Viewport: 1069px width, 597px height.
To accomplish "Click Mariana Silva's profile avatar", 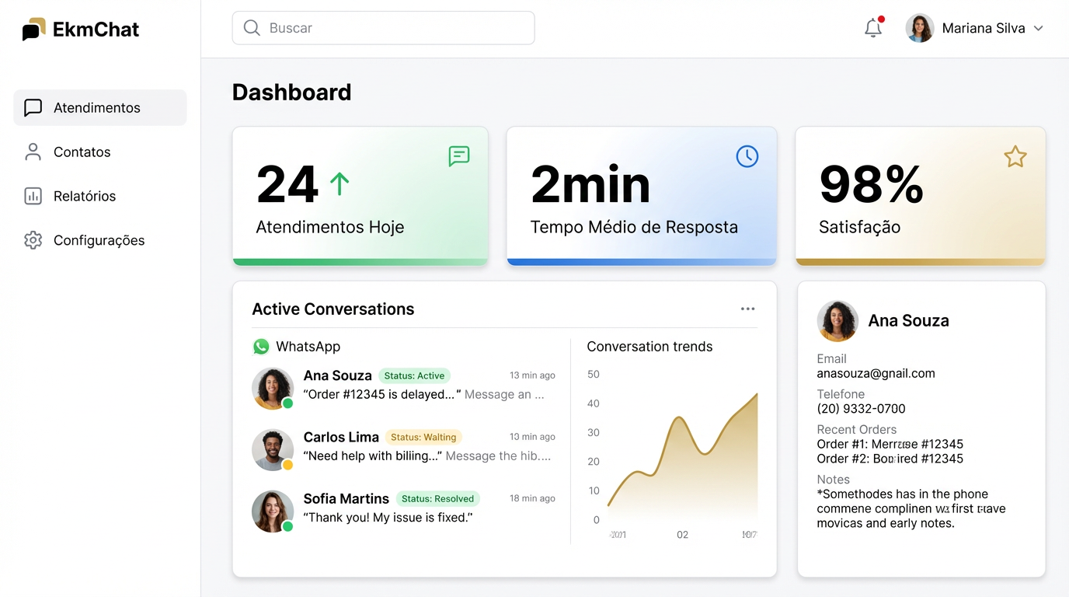I will (x=920, y=28).
